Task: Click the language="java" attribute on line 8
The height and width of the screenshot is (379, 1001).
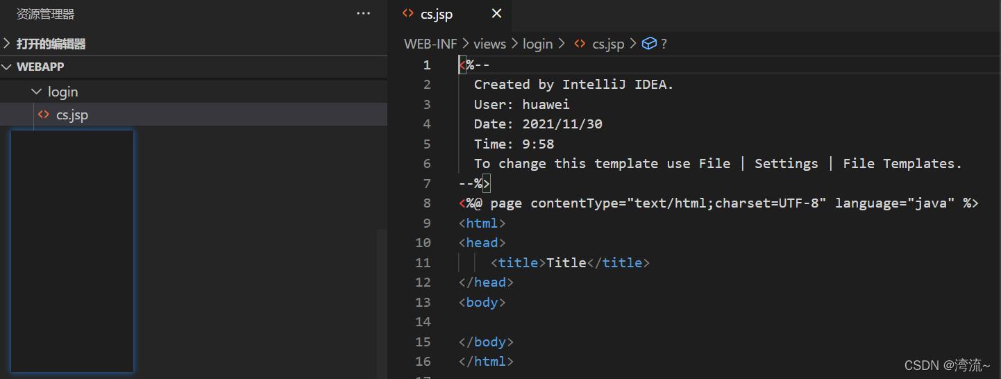Action: [895, 203]
